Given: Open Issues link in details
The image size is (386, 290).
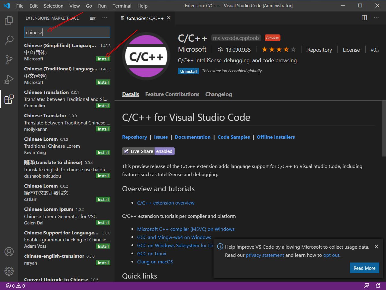Looking at the screenshot, I should point(161,137).
